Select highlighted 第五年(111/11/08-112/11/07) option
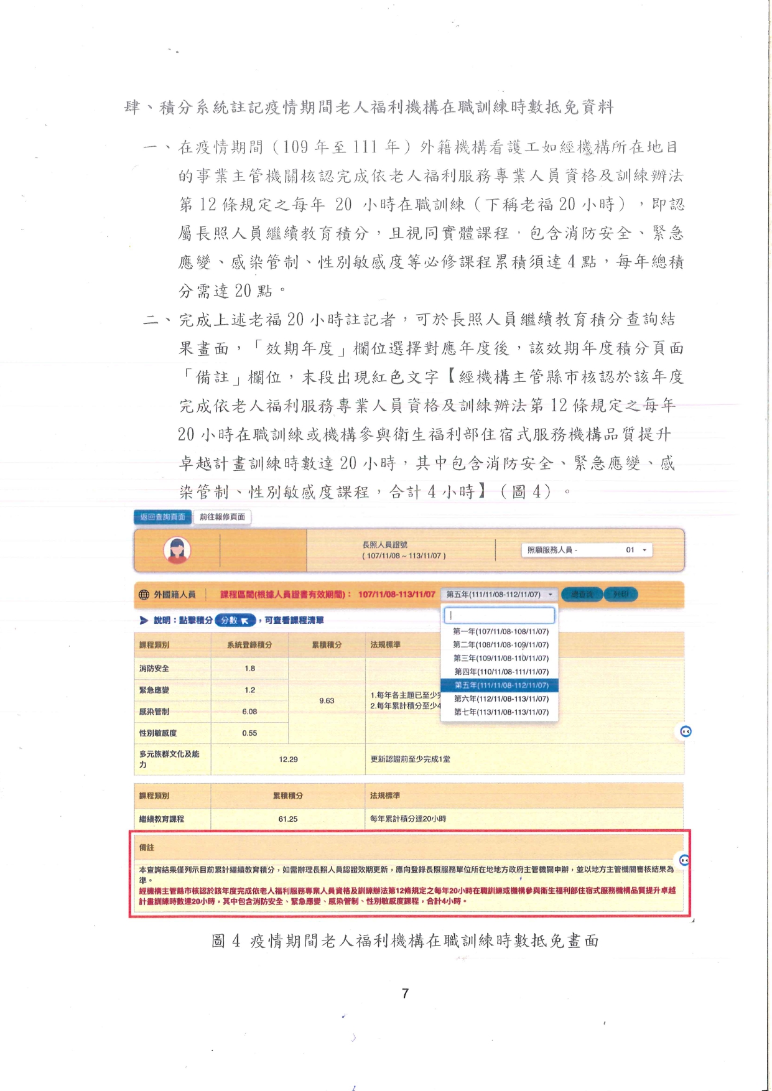The height and width of the screenshot is (1091, 772). click(x=500, y=685)
